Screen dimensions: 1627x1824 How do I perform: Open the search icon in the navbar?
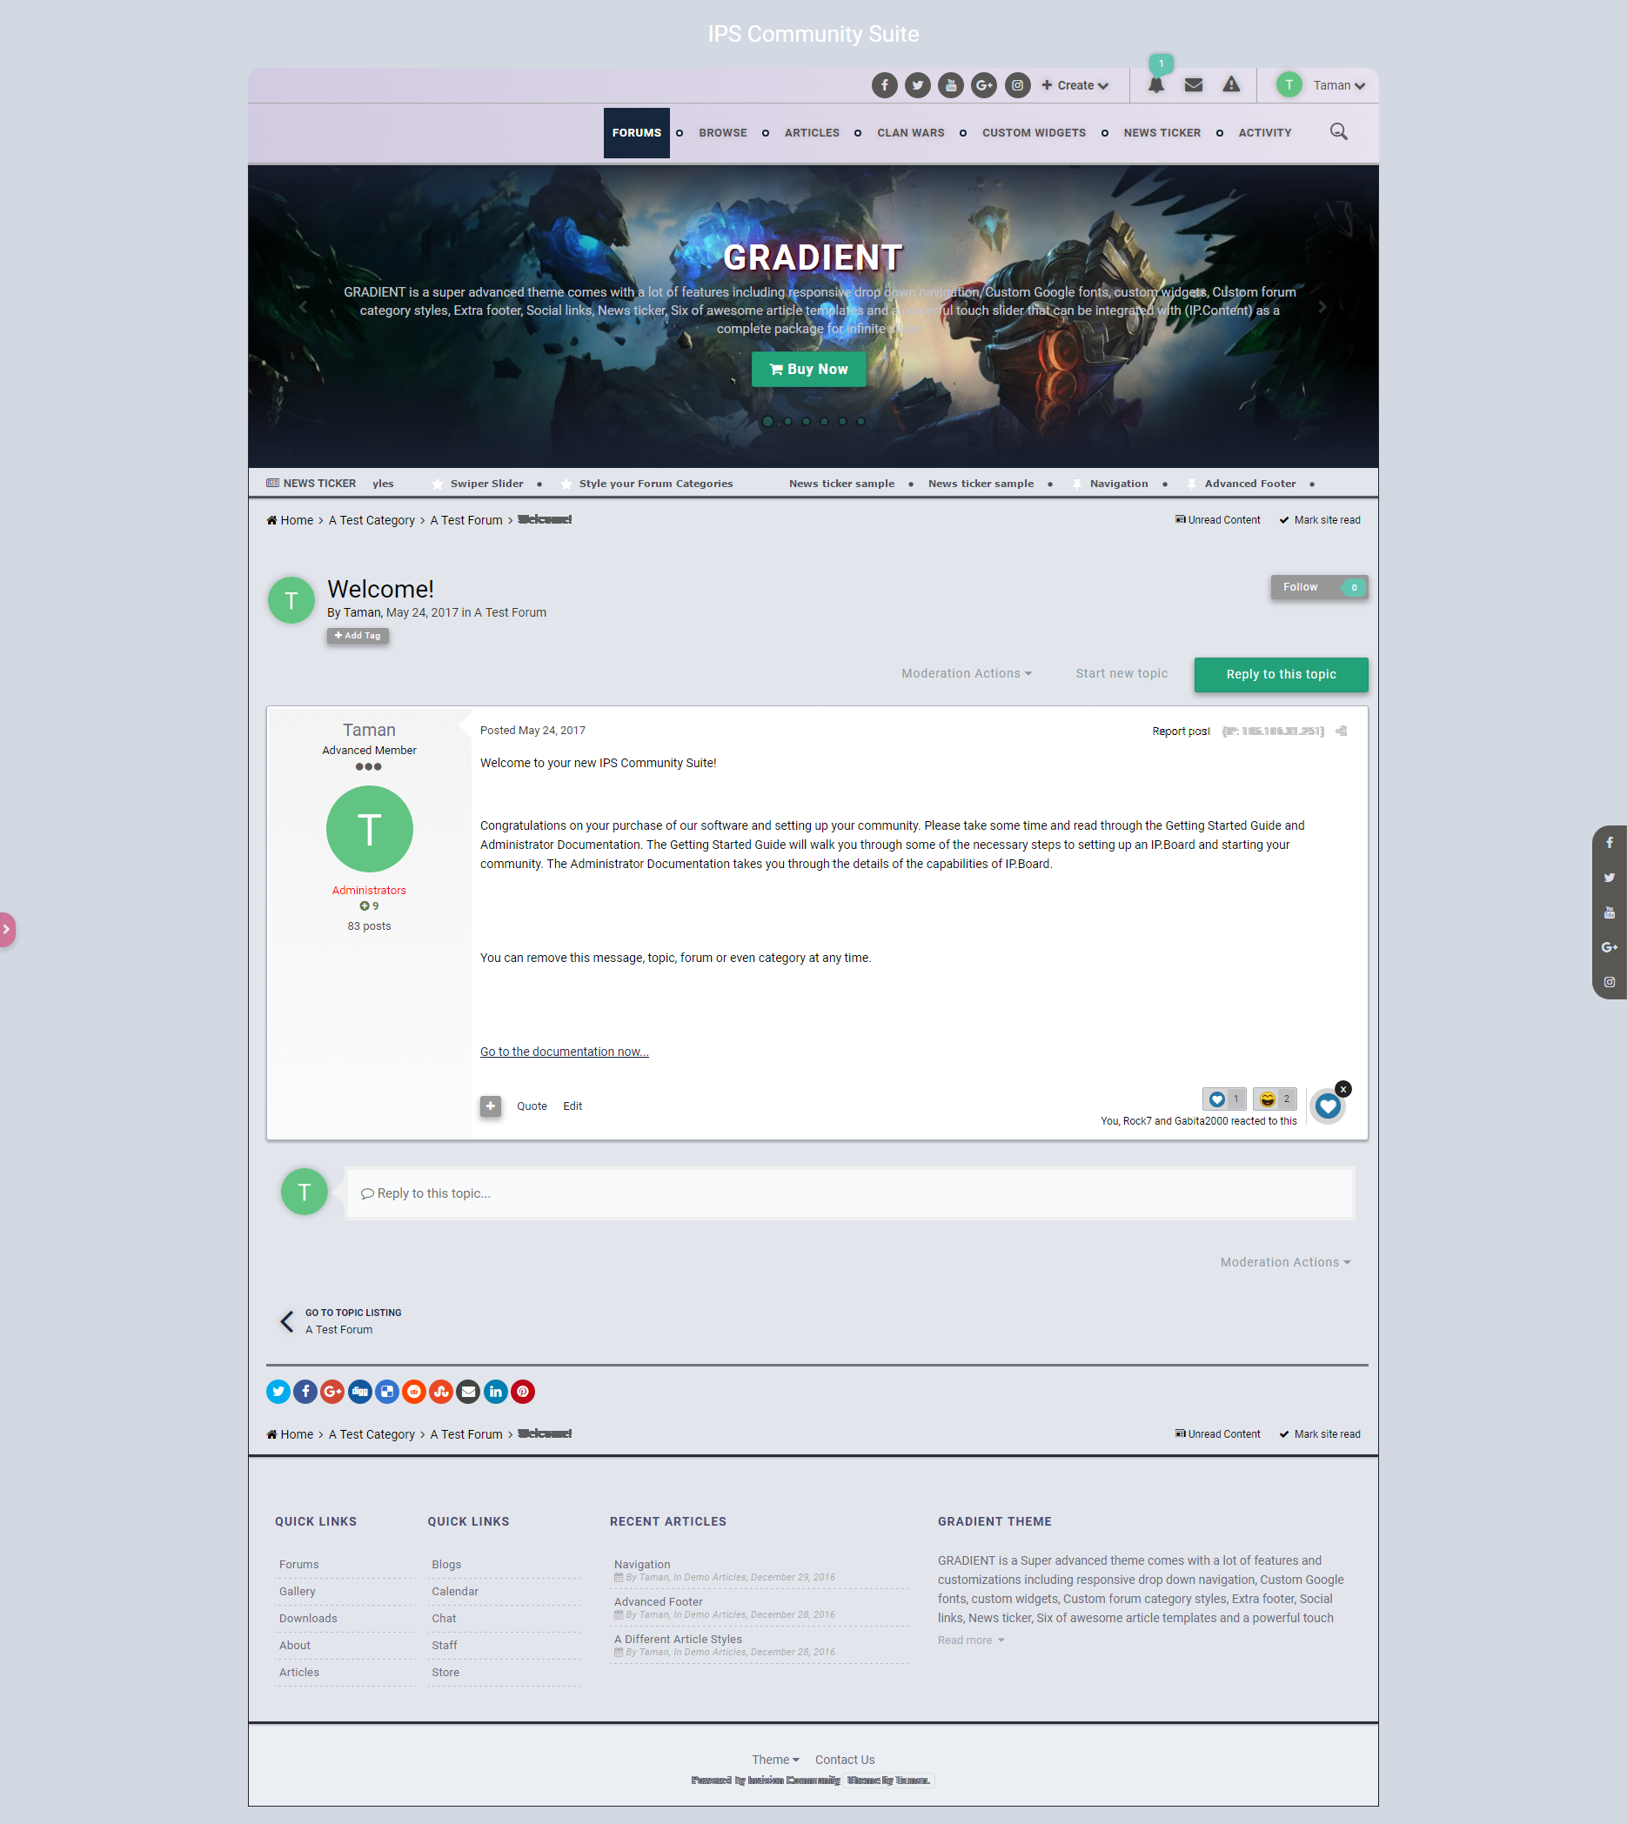pos(1339,131)
